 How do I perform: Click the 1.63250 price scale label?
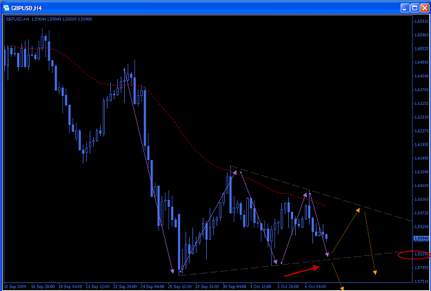(x=423, y=103)
